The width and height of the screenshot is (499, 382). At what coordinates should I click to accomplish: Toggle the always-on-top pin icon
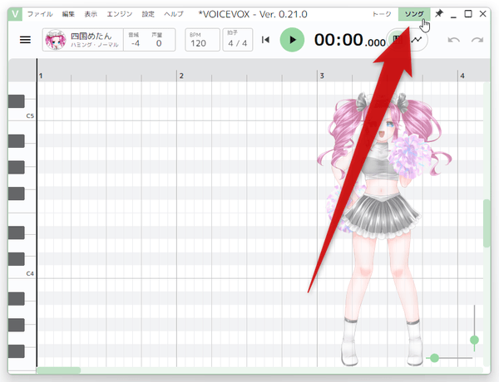[439, 13]
